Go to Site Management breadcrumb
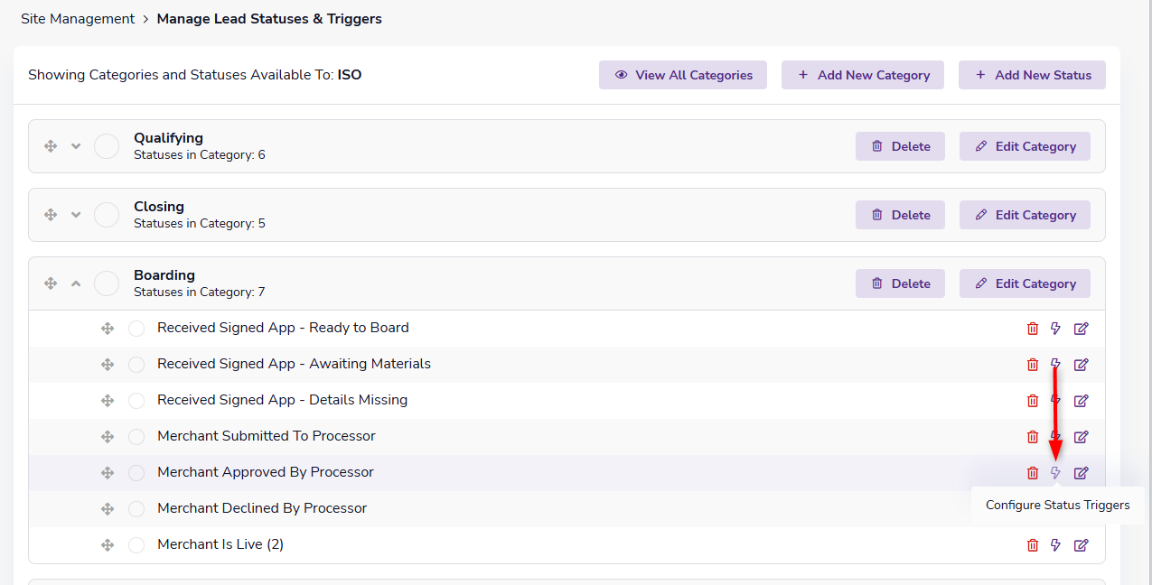 tap(78, 19)
